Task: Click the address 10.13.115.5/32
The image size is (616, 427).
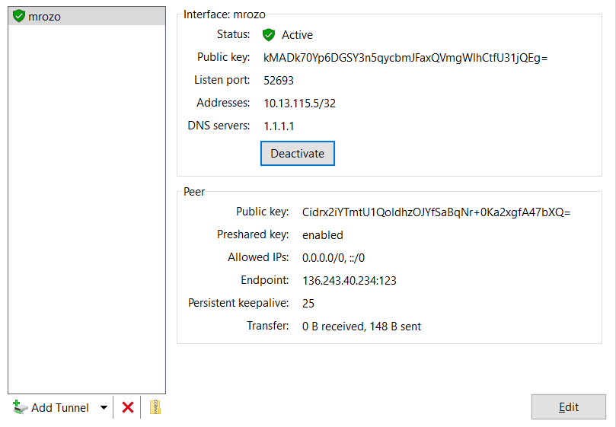Action: point(299,104)
